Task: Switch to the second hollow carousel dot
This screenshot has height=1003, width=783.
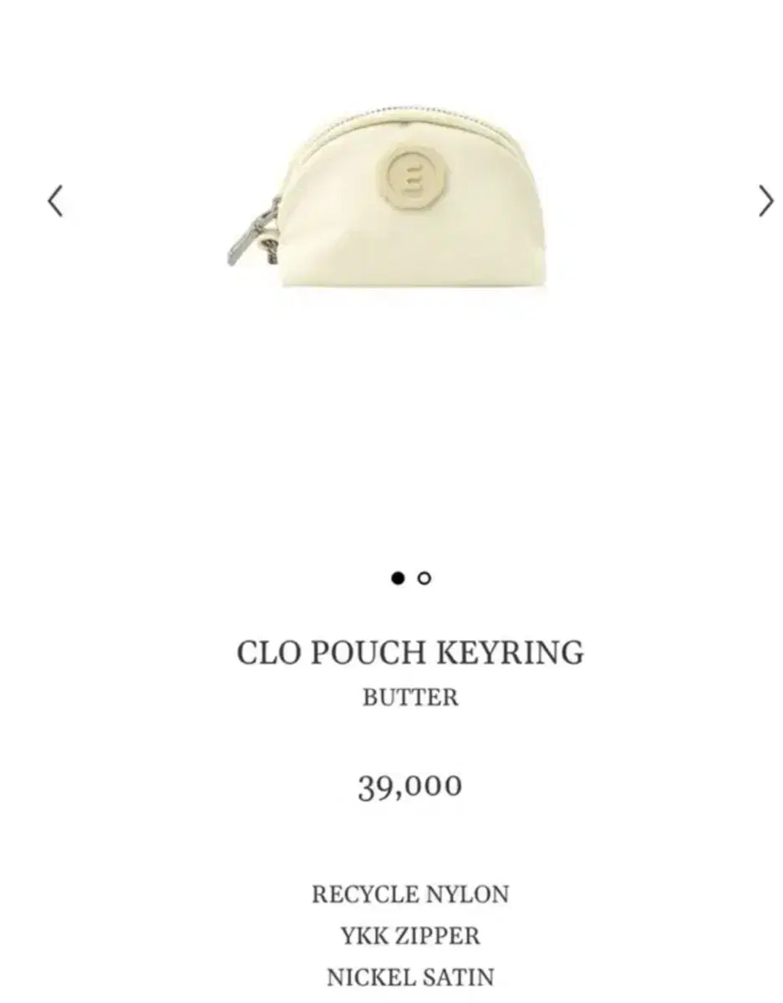Action: 424,578
